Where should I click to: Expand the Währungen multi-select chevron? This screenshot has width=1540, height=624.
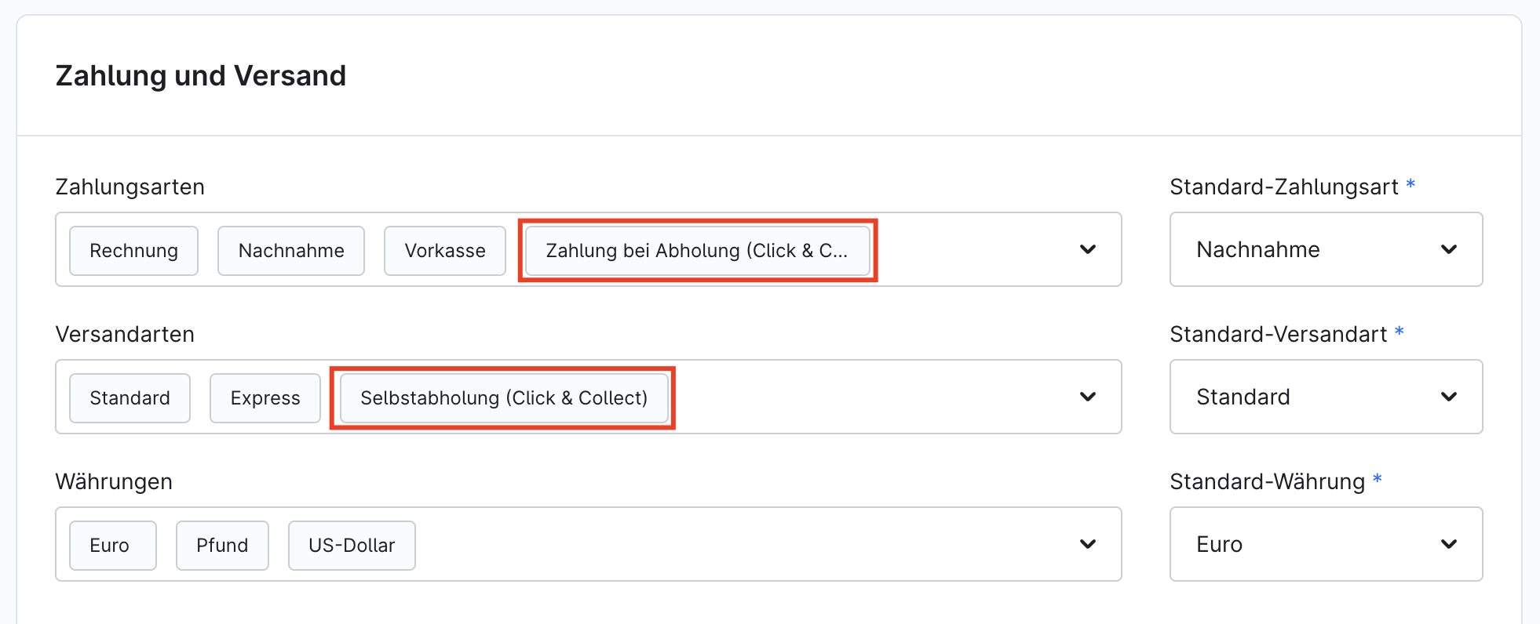coord(1087,544)
